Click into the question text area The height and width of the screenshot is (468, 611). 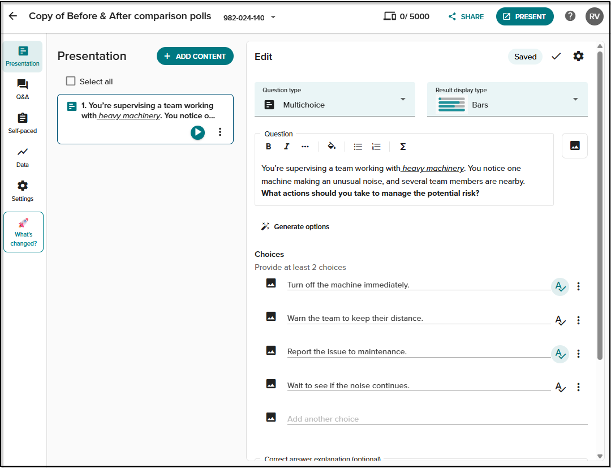tap(404, 181)
